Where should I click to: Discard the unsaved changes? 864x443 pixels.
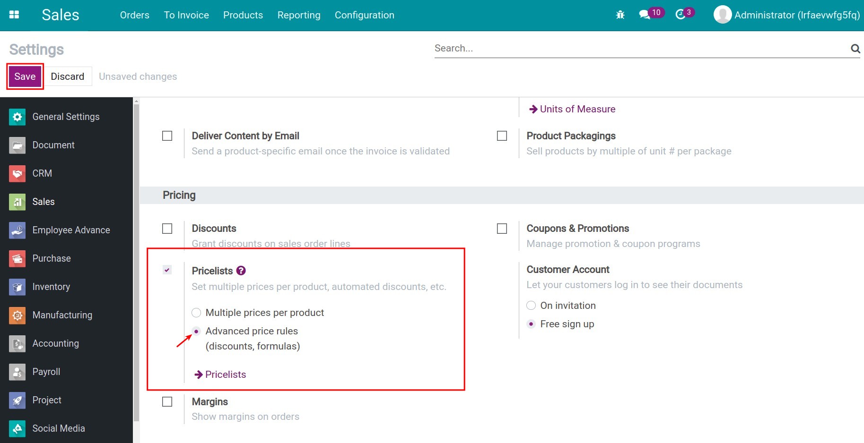[68, 77]
